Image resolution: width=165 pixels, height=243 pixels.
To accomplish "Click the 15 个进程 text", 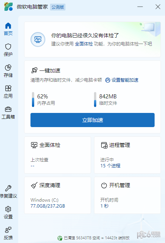I will (x=110, y=166).
